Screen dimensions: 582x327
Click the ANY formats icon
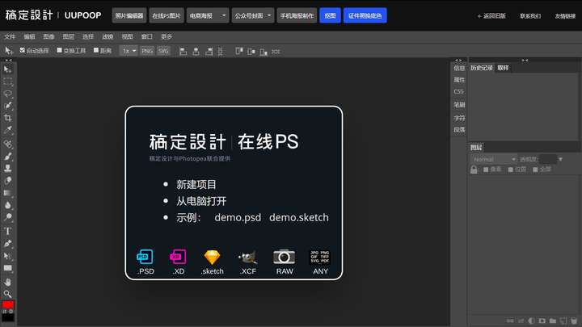pos(320,257)
